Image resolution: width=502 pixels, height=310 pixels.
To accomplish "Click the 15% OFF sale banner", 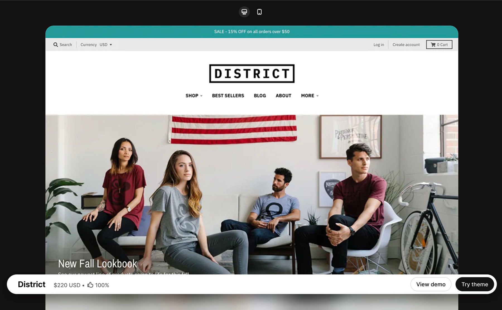I will point(252,31).
